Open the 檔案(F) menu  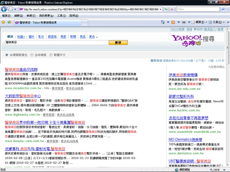point(6,16)
